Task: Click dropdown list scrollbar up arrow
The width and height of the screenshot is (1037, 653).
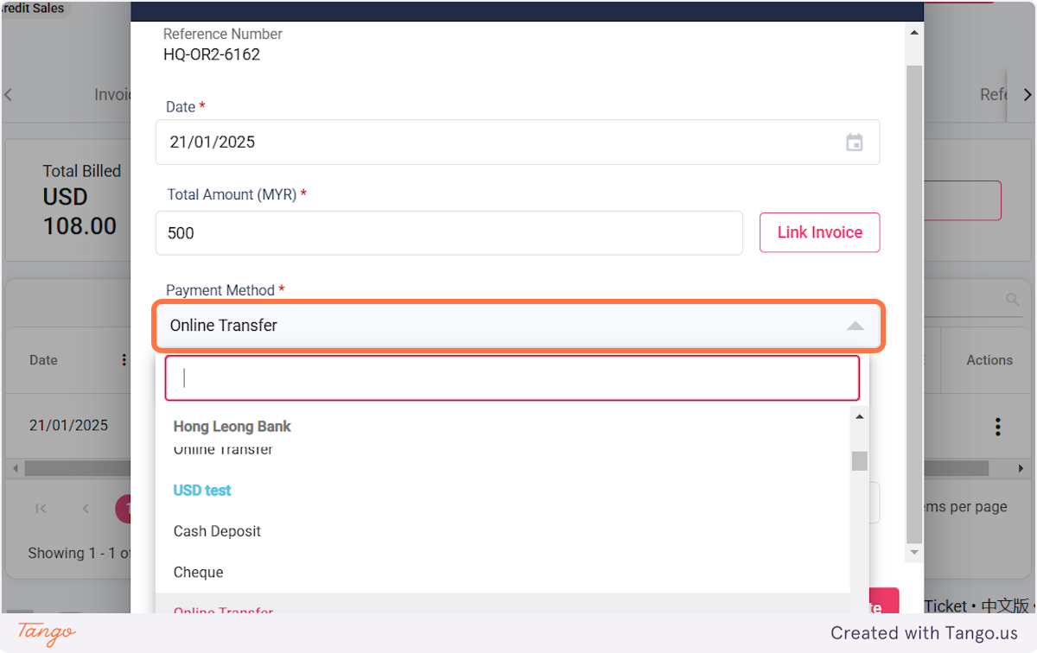Action: (859, 417)
